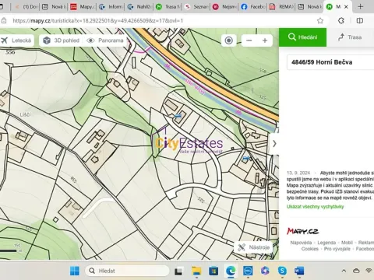Open OneDrive cloud tray icon

(356, 271)
